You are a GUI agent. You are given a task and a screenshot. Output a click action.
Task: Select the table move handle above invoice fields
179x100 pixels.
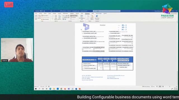81,30
